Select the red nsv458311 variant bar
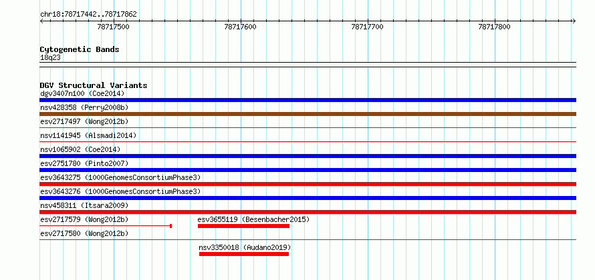Image resolution: width=595 pixels, height=280 pixels. [x=308, y=212]
